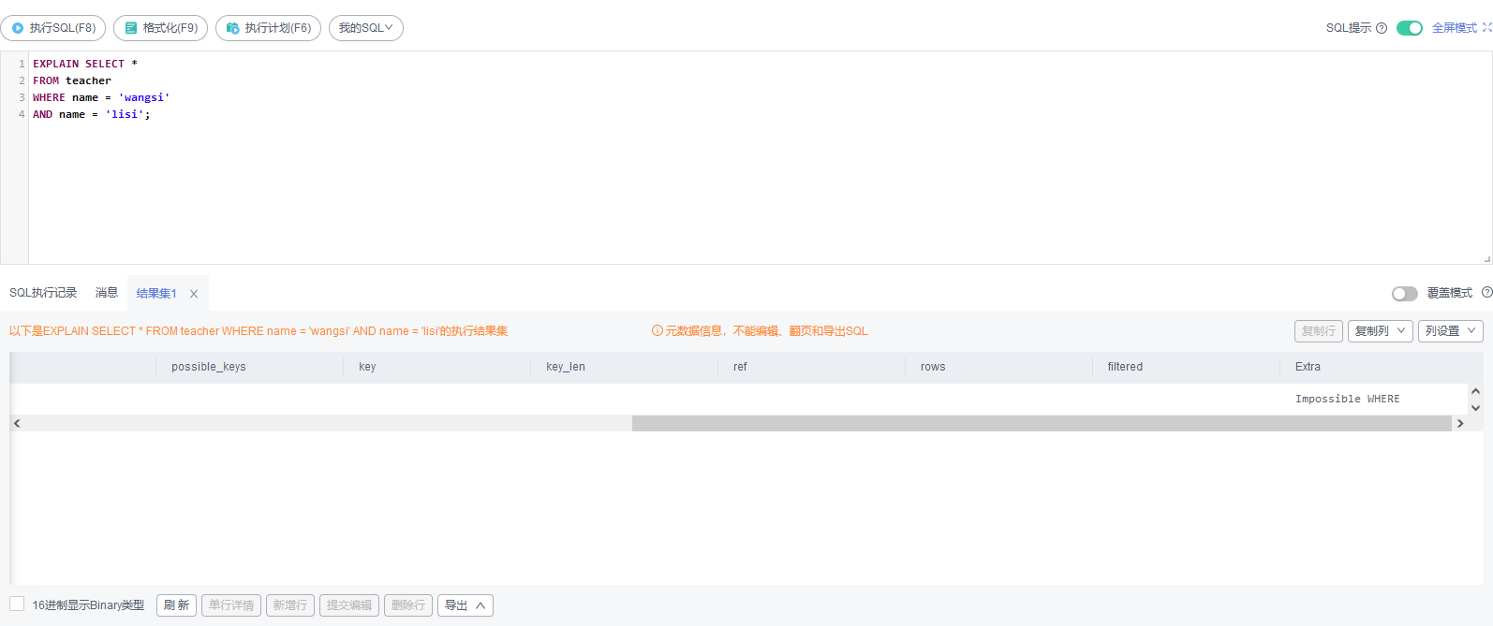
Task: Click the vertical scroll down arrow
Action: click(x=1476, y=408)
